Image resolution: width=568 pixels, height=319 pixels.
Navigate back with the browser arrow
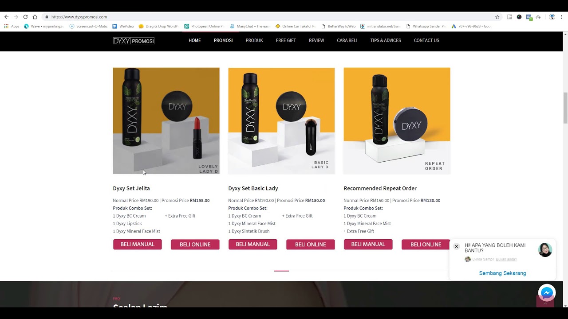pos(6,17)
